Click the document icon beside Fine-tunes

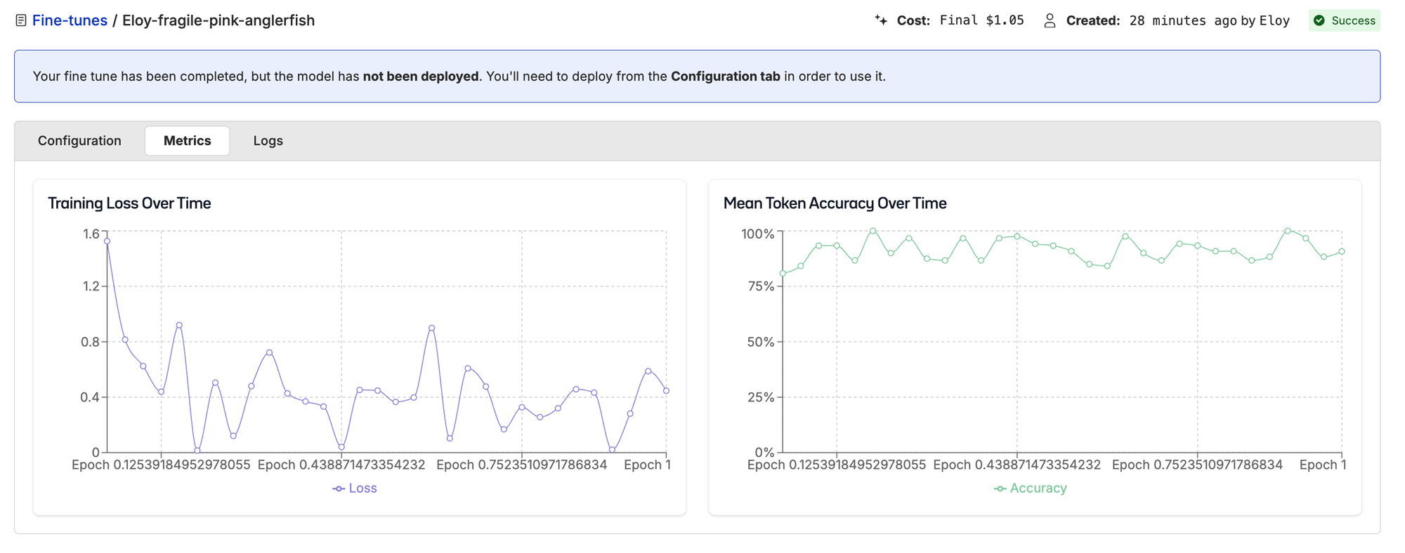pos(21,20)
